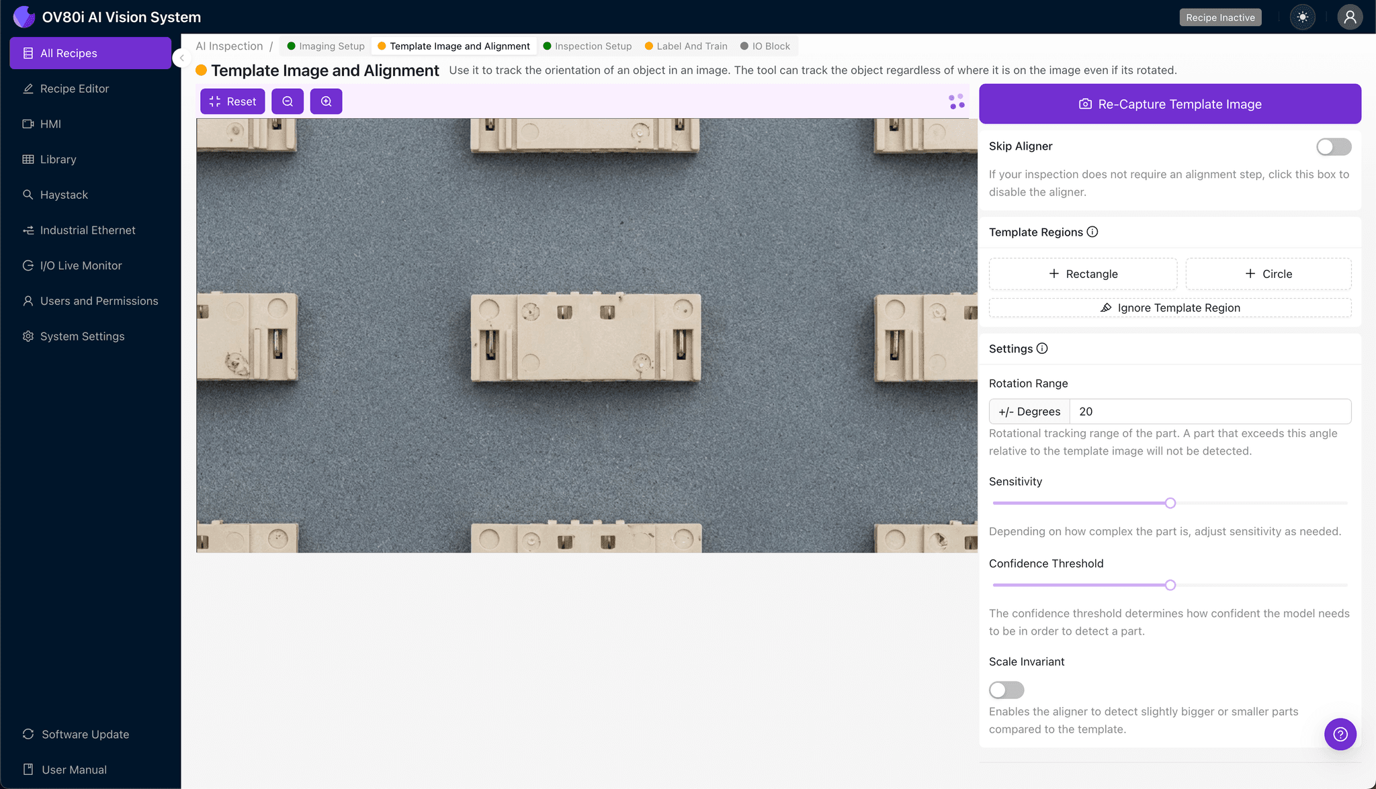
Task: Click the Template Regions info icon
Action: (1092, 232)
